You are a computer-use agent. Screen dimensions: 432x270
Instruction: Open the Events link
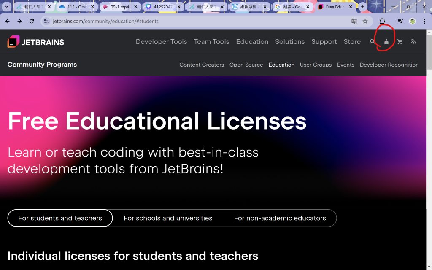346,65
